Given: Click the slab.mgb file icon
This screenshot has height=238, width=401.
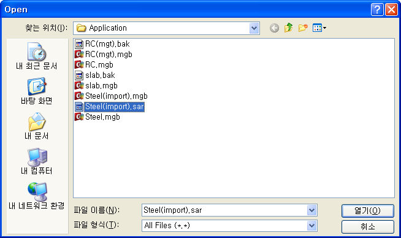Looking at the screenshot, I should pos(79,85).
